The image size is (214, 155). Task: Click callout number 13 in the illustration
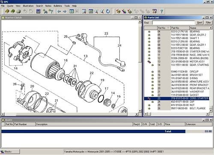86,56
